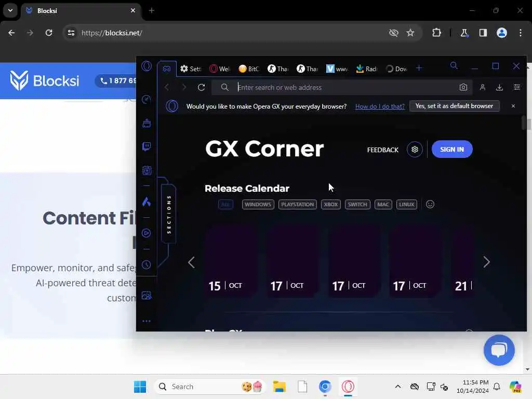Open the chip-shaped GX Mods icon in sidebar
Viewport: 532px width, 399px height.
(x=147, y=170)
